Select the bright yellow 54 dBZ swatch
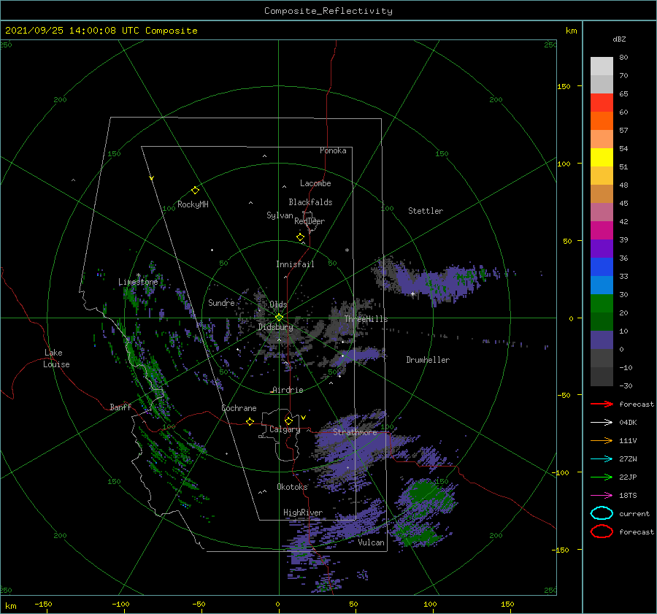Screen dimensions: 657x614 (602, 157)
